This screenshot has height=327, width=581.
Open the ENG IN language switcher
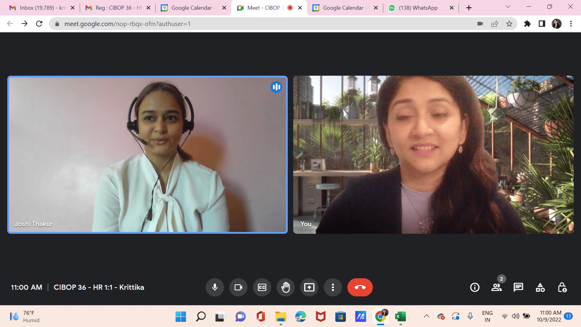pyautogui.click(x=487, y=316)
